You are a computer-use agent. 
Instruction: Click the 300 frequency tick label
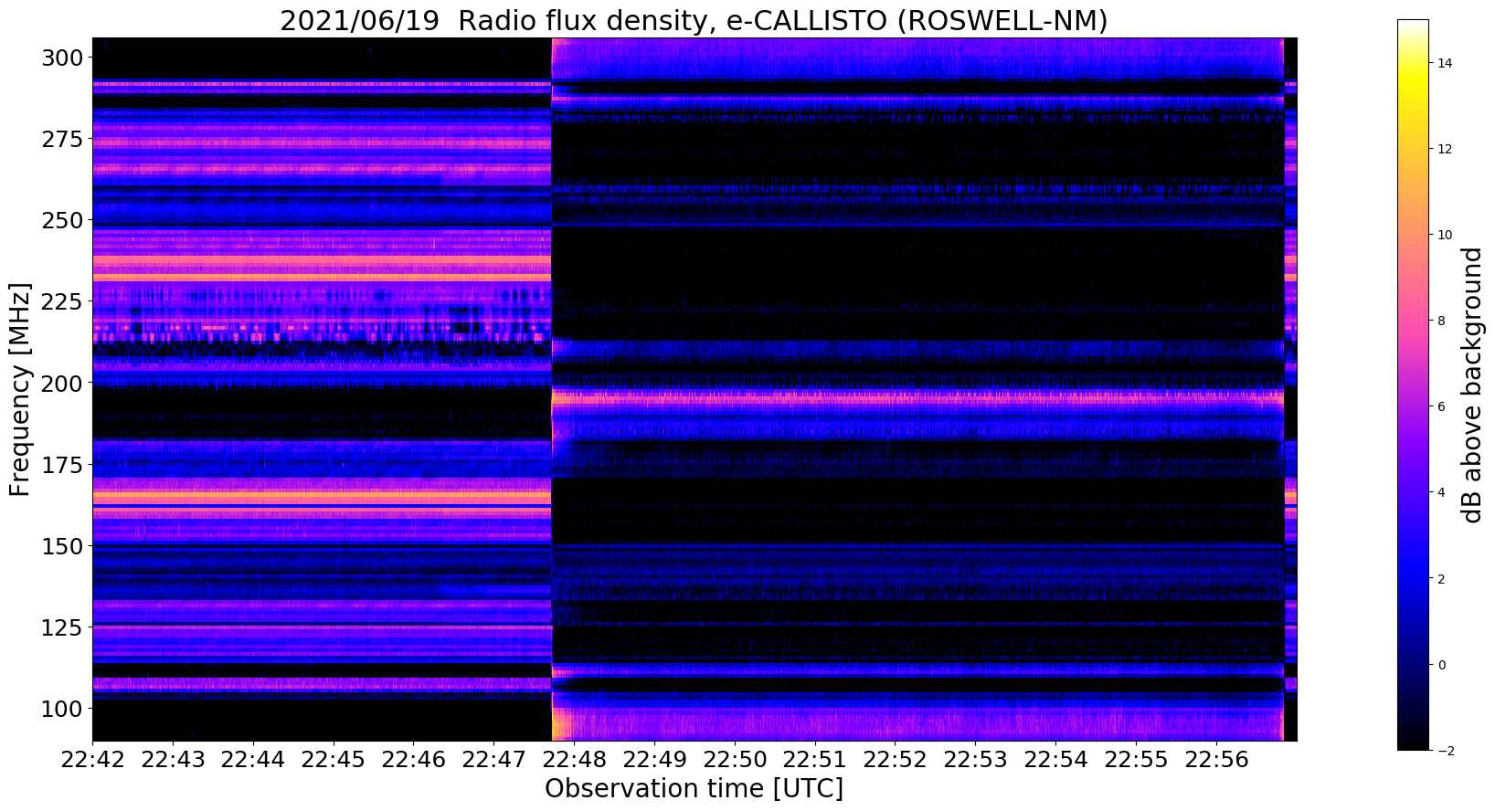pos(62,58)
